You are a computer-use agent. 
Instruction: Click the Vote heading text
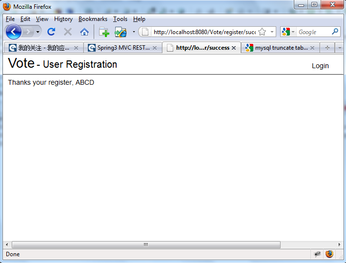[x=21, y=63]
